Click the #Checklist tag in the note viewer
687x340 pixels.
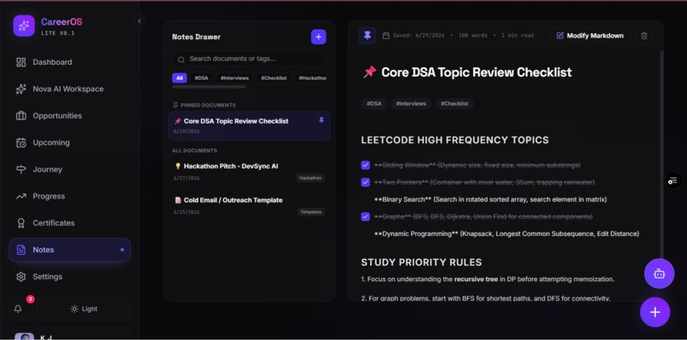pos(454,104)
